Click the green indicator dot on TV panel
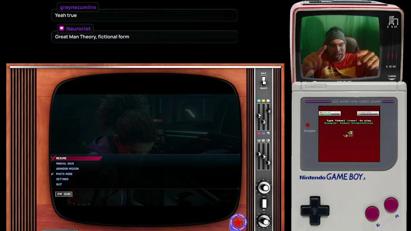Image resolution: width=411 pixels, height=231 pixels. (259, 101)
